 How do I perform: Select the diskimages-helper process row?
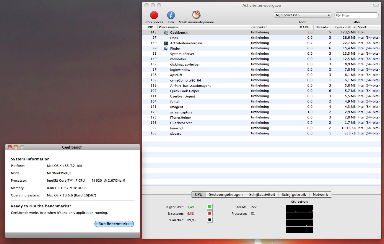[262, 64]
